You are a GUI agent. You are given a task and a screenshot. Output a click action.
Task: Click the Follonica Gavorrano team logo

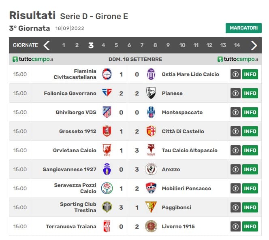click(x=107, y=93)
